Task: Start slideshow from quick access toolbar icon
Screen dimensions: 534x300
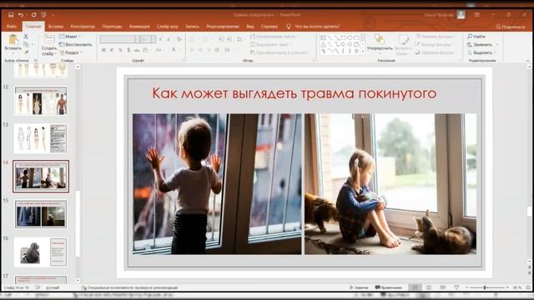Action: pyautogui.click(x=43, y=15)
